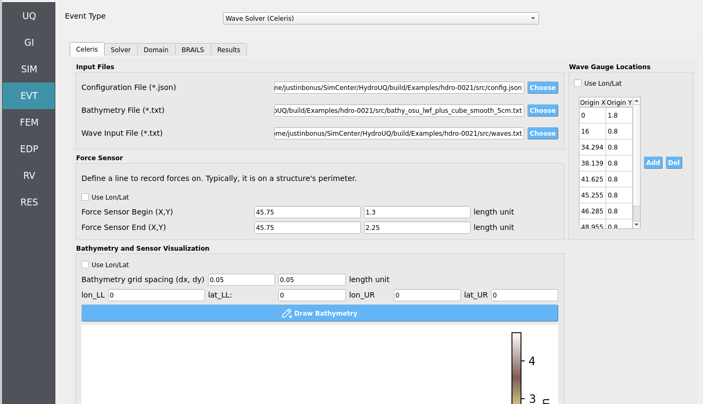Edit Force Sensor Begin Y field

pyautogui.click(x=417, y=212)
